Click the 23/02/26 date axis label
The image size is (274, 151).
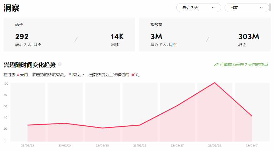pyautogui.click(x=140, y=145)
